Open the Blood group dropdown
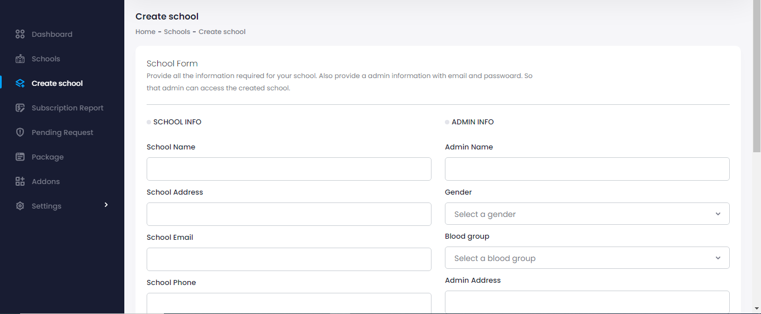 (586, 258)
